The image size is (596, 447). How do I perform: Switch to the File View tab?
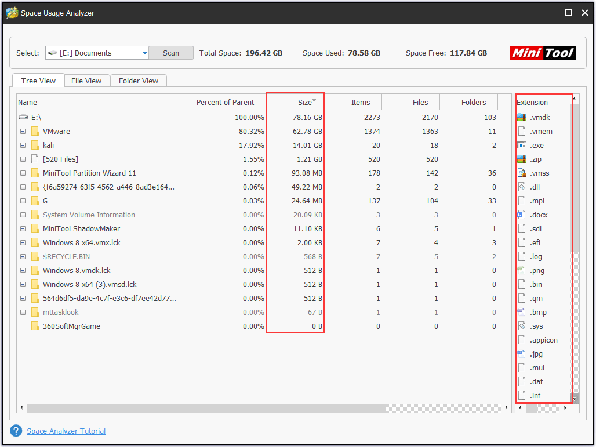point(86,81)
